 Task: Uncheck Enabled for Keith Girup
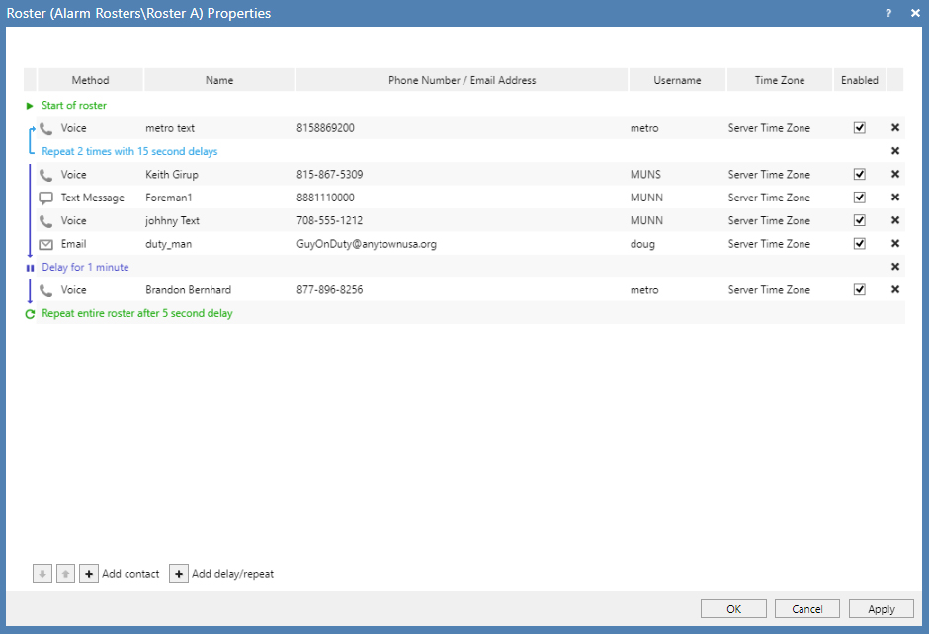[860, 174]
